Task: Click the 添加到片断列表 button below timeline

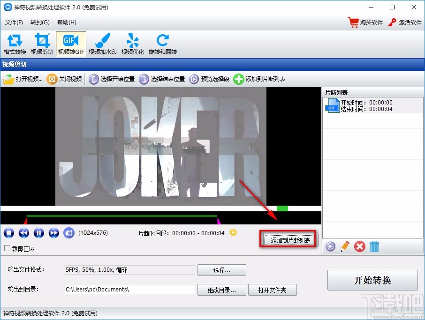Action: pyautogui.click(x=290, y=240)
